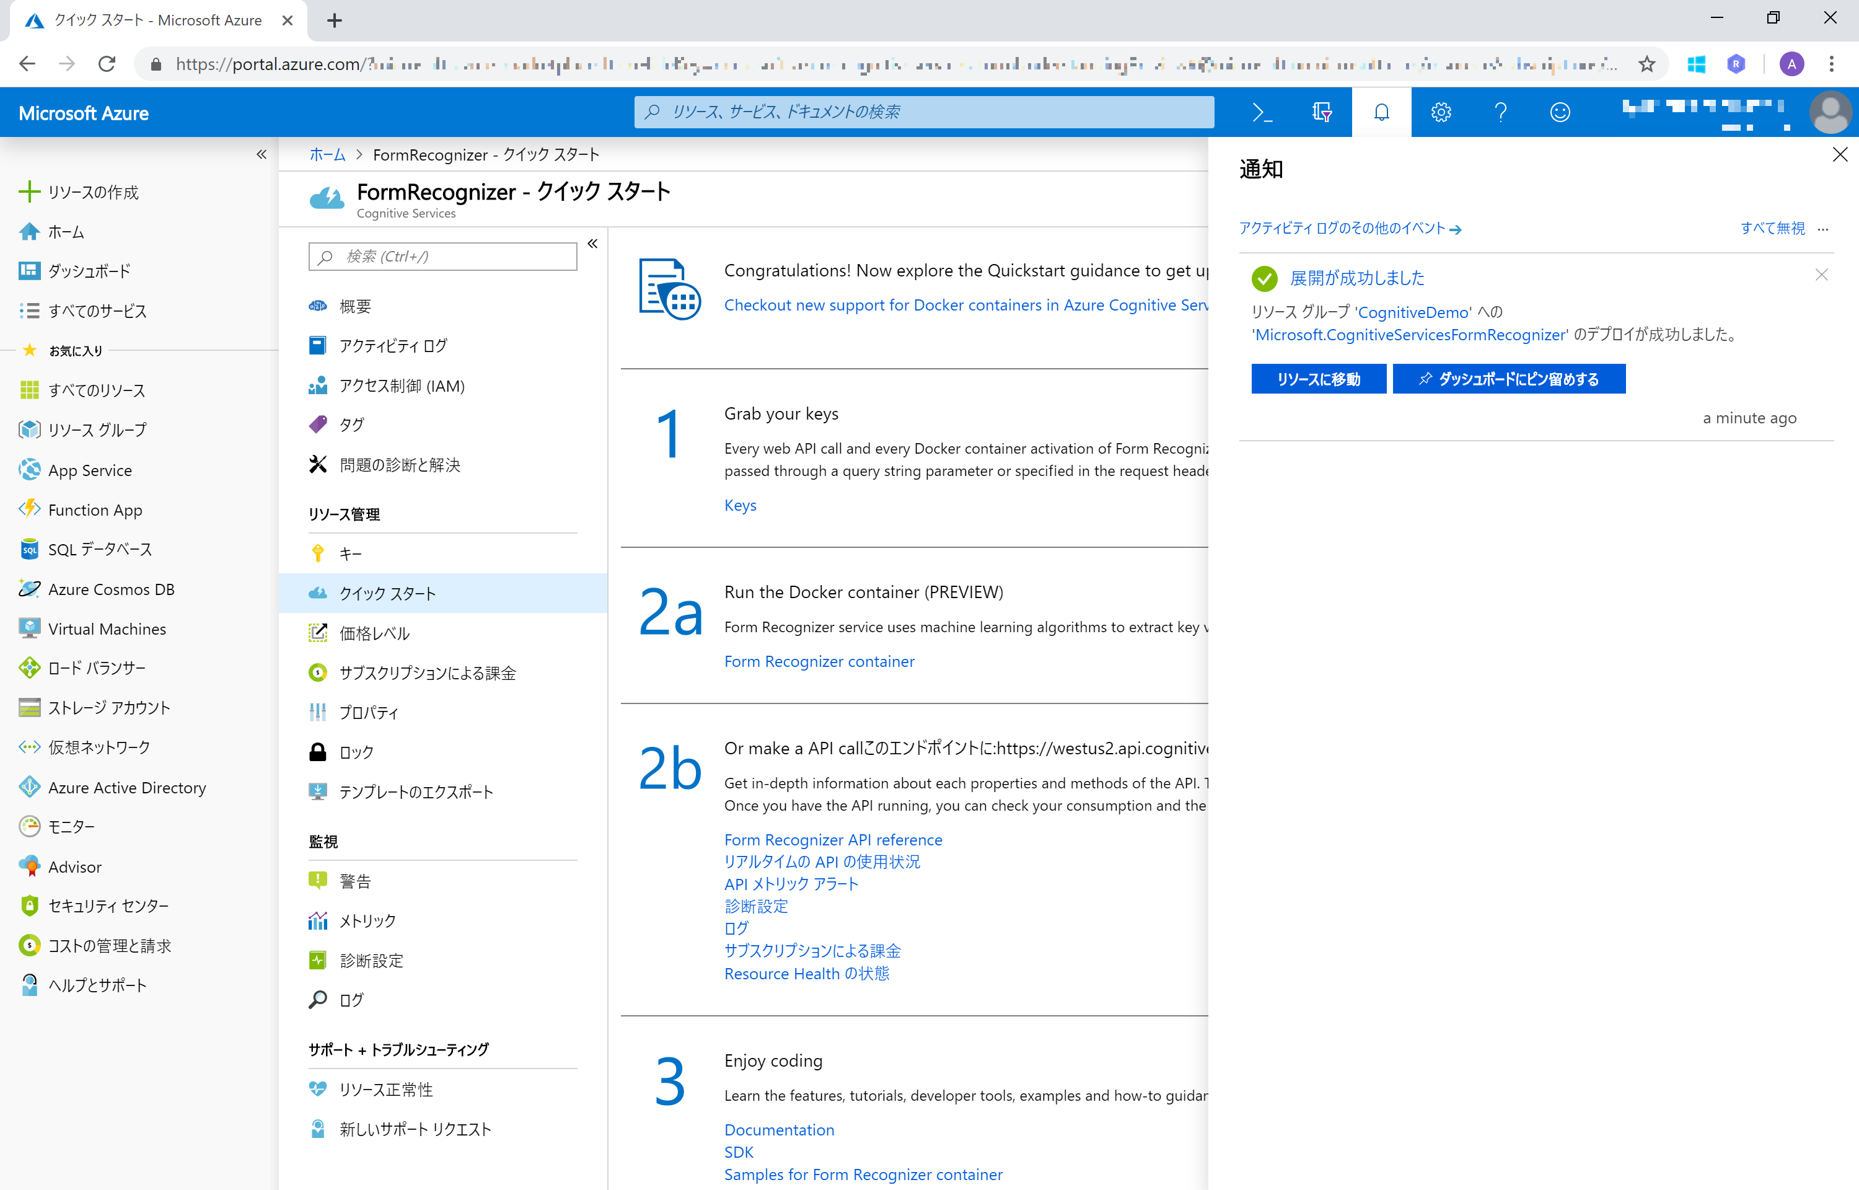Open the user avatar icon
Screen dimensions: 1859x1190
pyautogui.click(x=1830, y=112)
